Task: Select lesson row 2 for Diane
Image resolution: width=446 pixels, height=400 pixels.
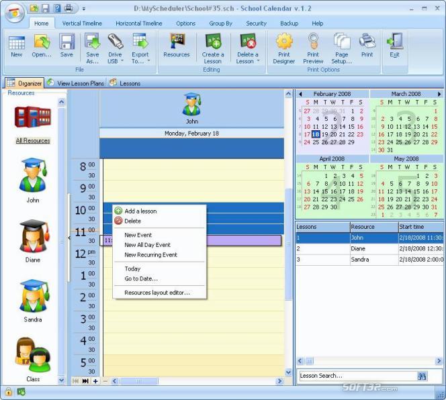Action: (x=369, y=248)
